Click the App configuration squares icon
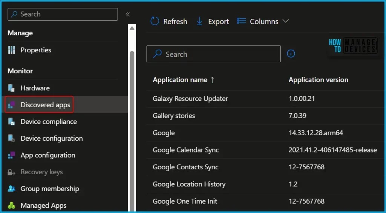Image resolution: width=386 pixels, height=213 pixels. click(11, 155)
